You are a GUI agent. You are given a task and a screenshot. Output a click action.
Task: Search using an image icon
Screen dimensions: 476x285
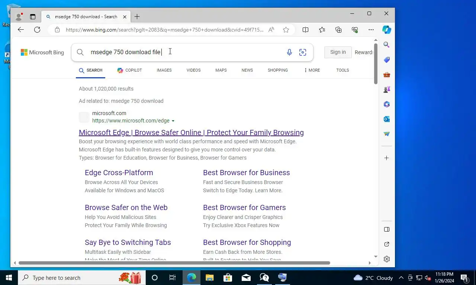303,52
